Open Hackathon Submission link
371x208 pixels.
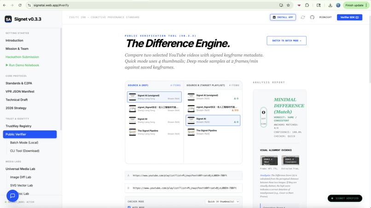22,57
